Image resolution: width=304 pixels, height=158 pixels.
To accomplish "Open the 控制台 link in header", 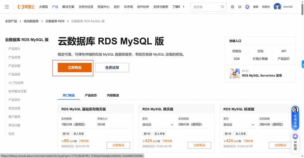I will click(266, 7).
